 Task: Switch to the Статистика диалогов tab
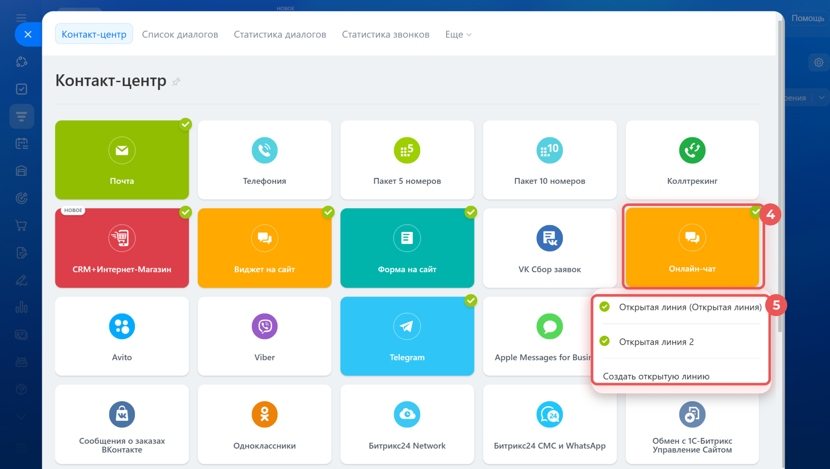(x=280, y=34)
